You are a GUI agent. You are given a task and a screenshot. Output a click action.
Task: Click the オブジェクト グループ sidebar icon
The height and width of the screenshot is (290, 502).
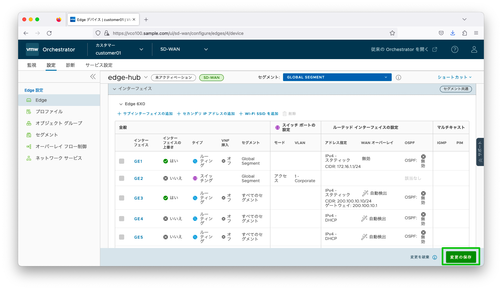pos(29,123)
